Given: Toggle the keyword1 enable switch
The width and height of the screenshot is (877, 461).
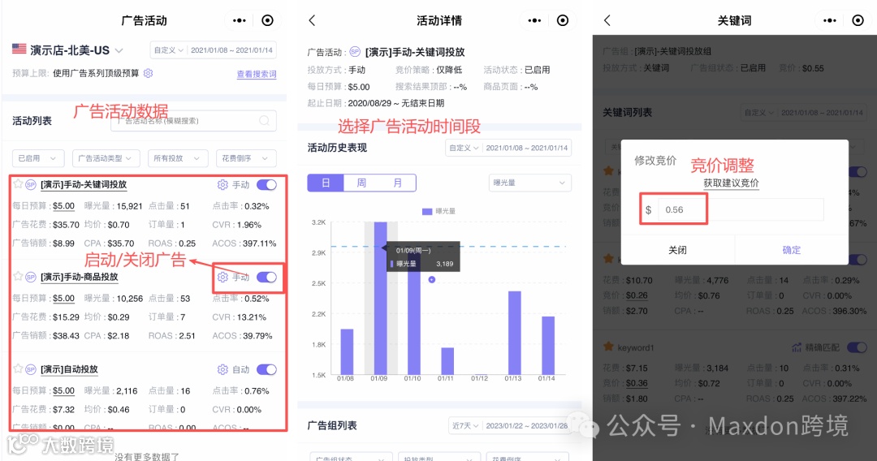Looking at the screenshot, I should point(857,347).
